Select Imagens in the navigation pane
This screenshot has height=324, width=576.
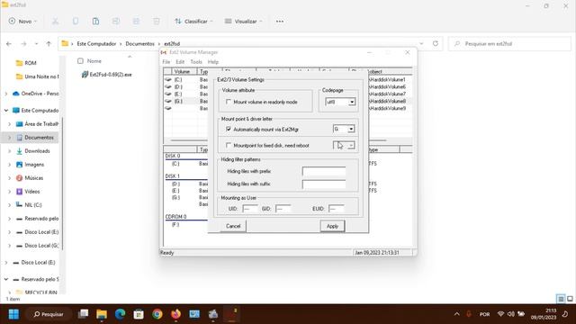pyautogui.click(x=34, y=165)
